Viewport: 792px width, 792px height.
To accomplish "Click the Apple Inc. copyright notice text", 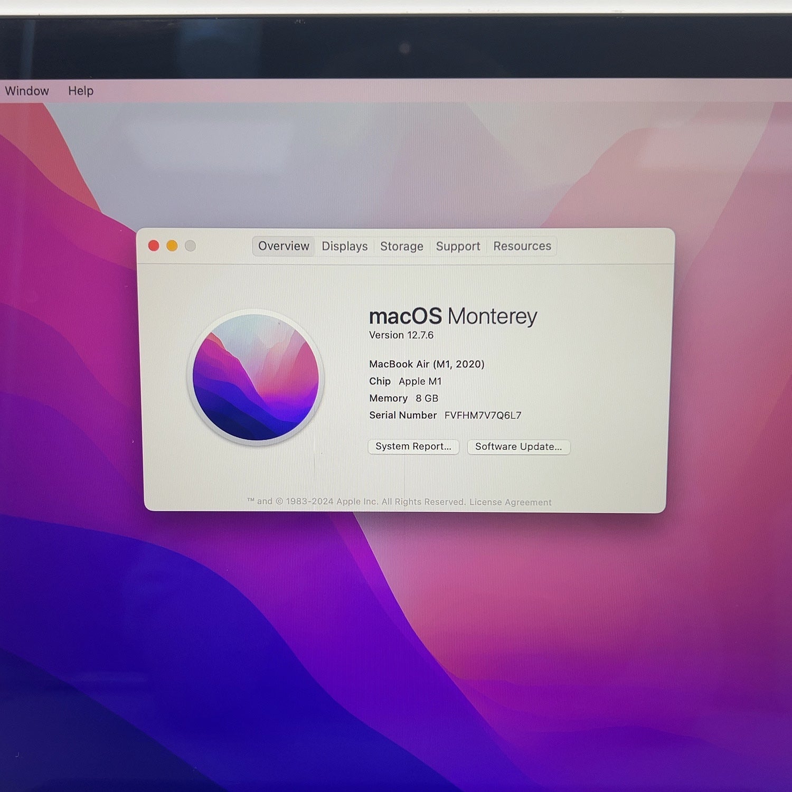I will (356, 502).
